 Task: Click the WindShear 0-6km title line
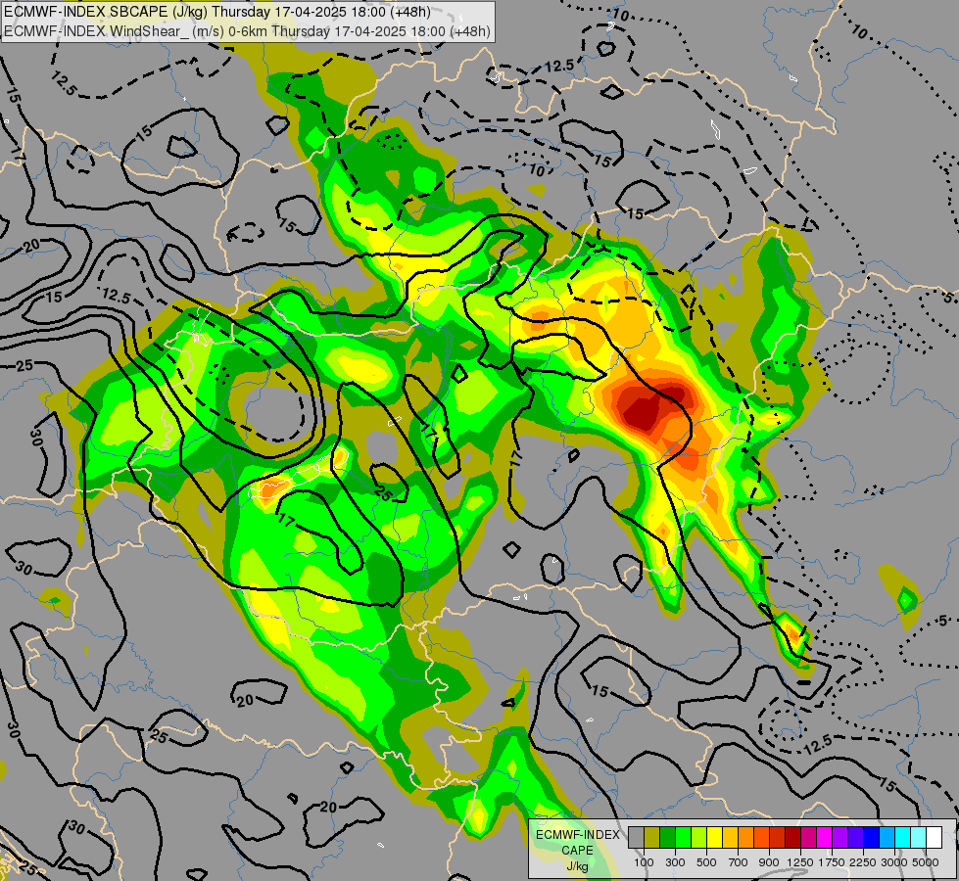coord(247,30)
